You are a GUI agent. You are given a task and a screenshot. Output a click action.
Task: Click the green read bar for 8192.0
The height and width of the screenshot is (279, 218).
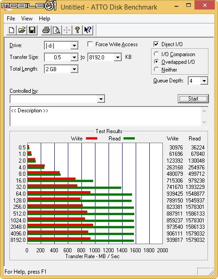[x=81, y=241]
